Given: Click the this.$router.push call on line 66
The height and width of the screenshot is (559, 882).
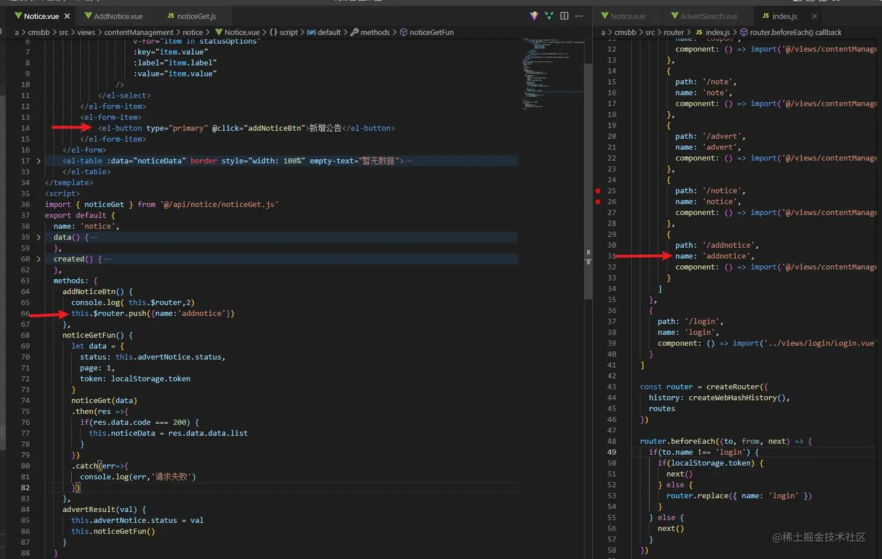Looking at the screenshot, I should click(153, 314).
